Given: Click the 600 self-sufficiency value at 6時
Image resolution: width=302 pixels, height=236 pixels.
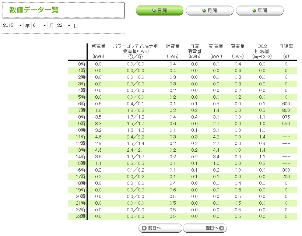Looking at the screenshot, I should [286, 103].
